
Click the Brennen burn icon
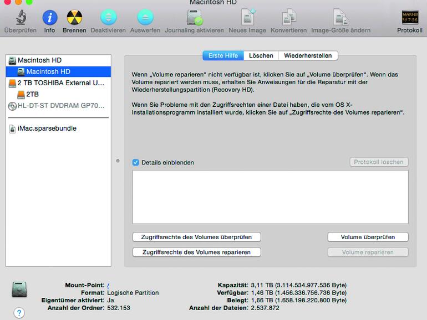(74, 18)
